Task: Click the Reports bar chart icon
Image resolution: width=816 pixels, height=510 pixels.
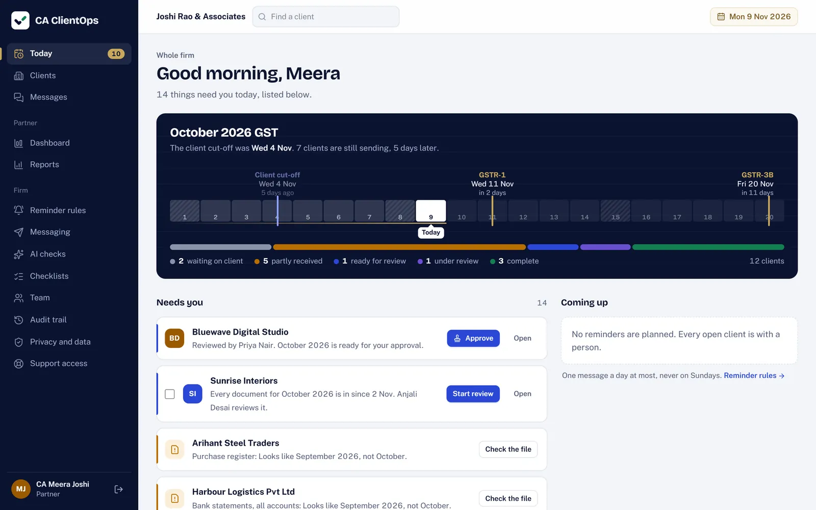Action: 19,165
